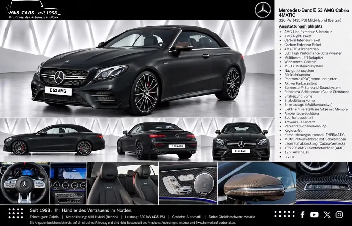
Task: Click 'Navigationssystem' item
Action: (299, 71)
